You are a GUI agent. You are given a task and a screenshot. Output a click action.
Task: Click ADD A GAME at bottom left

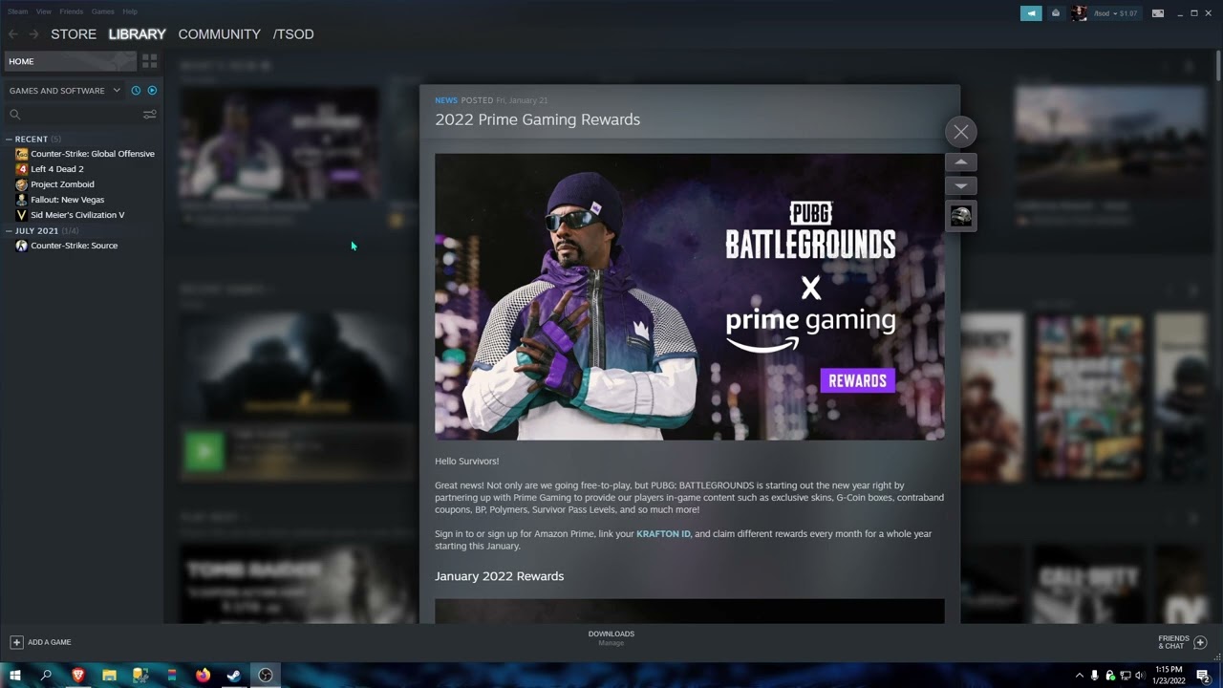pyautogui.click(x=40, y=642)
